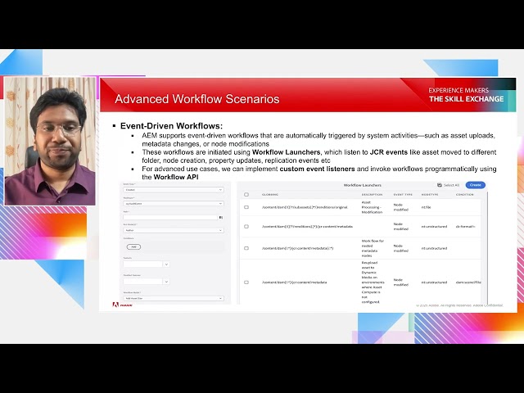Viewport: 524px width, 393px height.
Task: Click the Select All button in Workflow Launchers
Action: (449, 185)
